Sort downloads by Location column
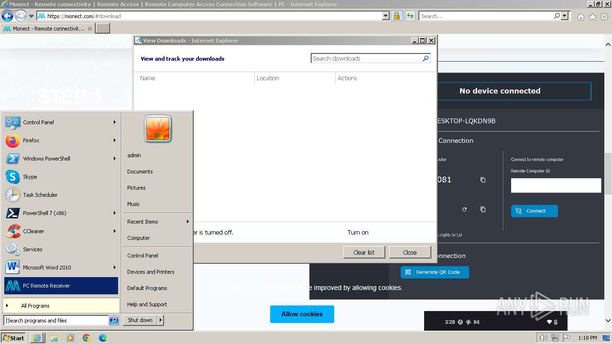The width and height of the screenshot is (612, 344). tap(295, 78)
